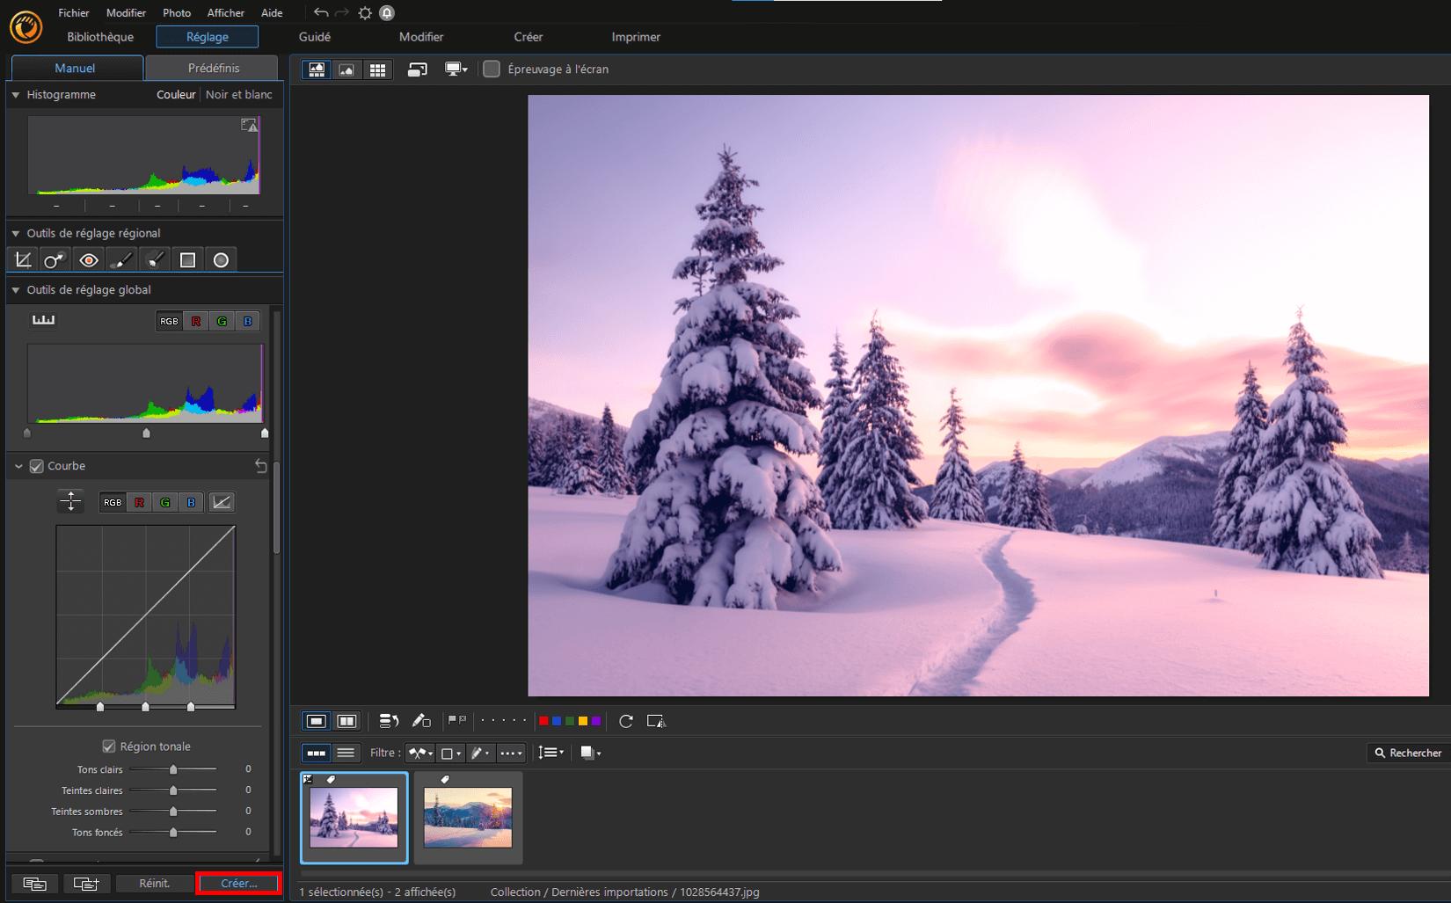This screenshot has height=903, width=1451.
Task: Open the Red-eye removal tool
Action: click(88, 259)
